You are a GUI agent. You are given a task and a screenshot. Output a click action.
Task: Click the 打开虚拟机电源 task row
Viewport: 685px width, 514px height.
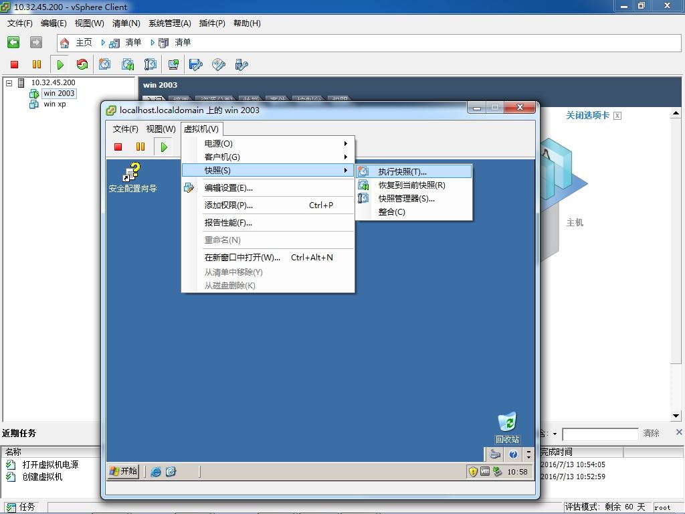50,464
